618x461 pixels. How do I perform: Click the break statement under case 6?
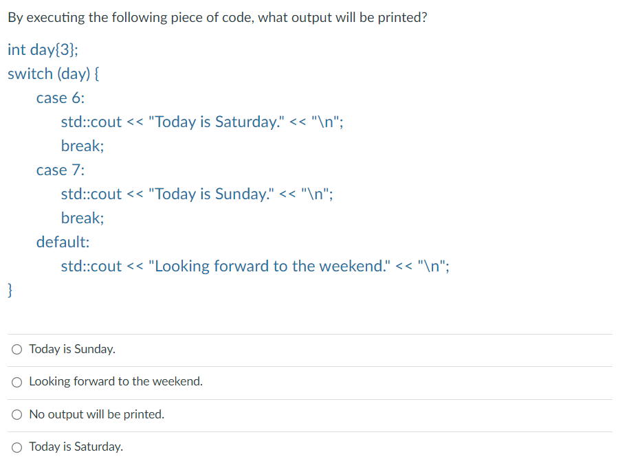coord(82,146)
